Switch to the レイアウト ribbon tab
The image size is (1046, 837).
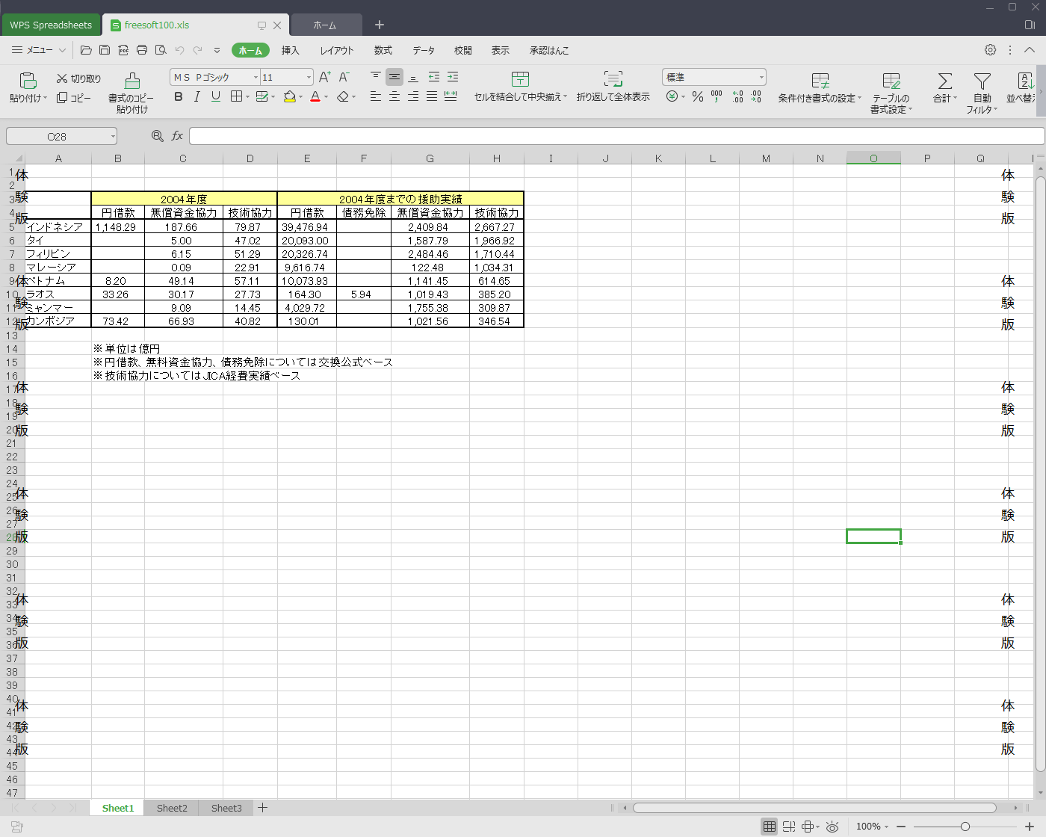tap(336, 50)
